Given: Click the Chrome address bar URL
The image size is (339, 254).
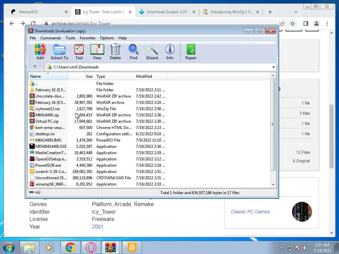Looking at the screenshot, I should (x=81, y=23).
